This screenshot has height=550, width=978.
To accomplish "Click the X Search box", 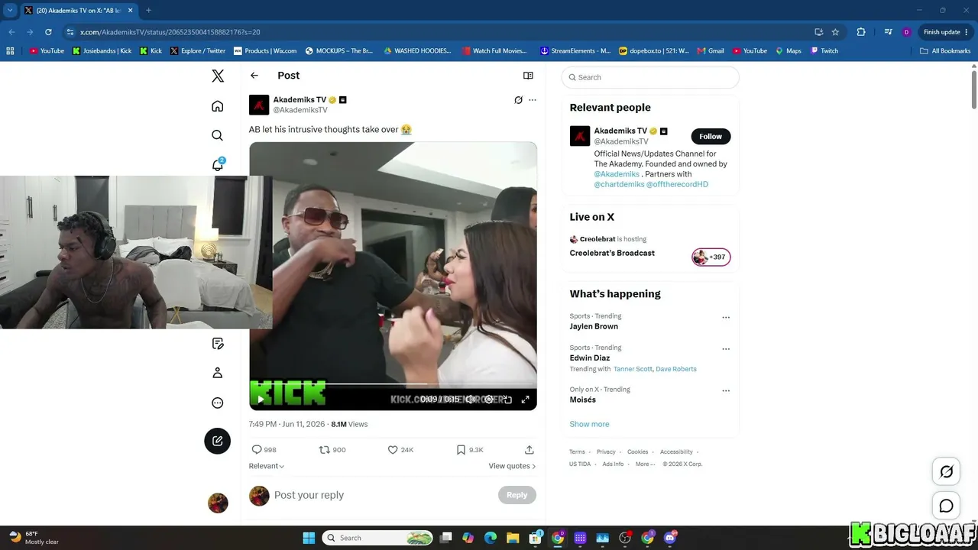I will click(x=650, y=77).
